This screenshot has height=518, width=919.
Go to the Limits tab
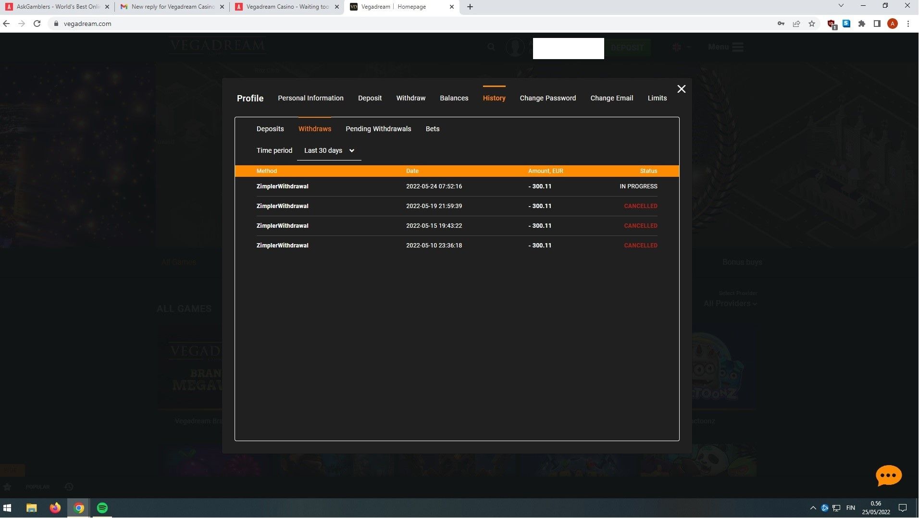pos(657,98)
